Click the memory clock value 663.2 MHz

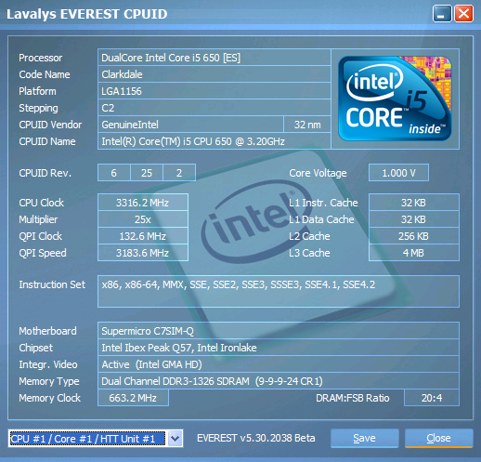133,398
